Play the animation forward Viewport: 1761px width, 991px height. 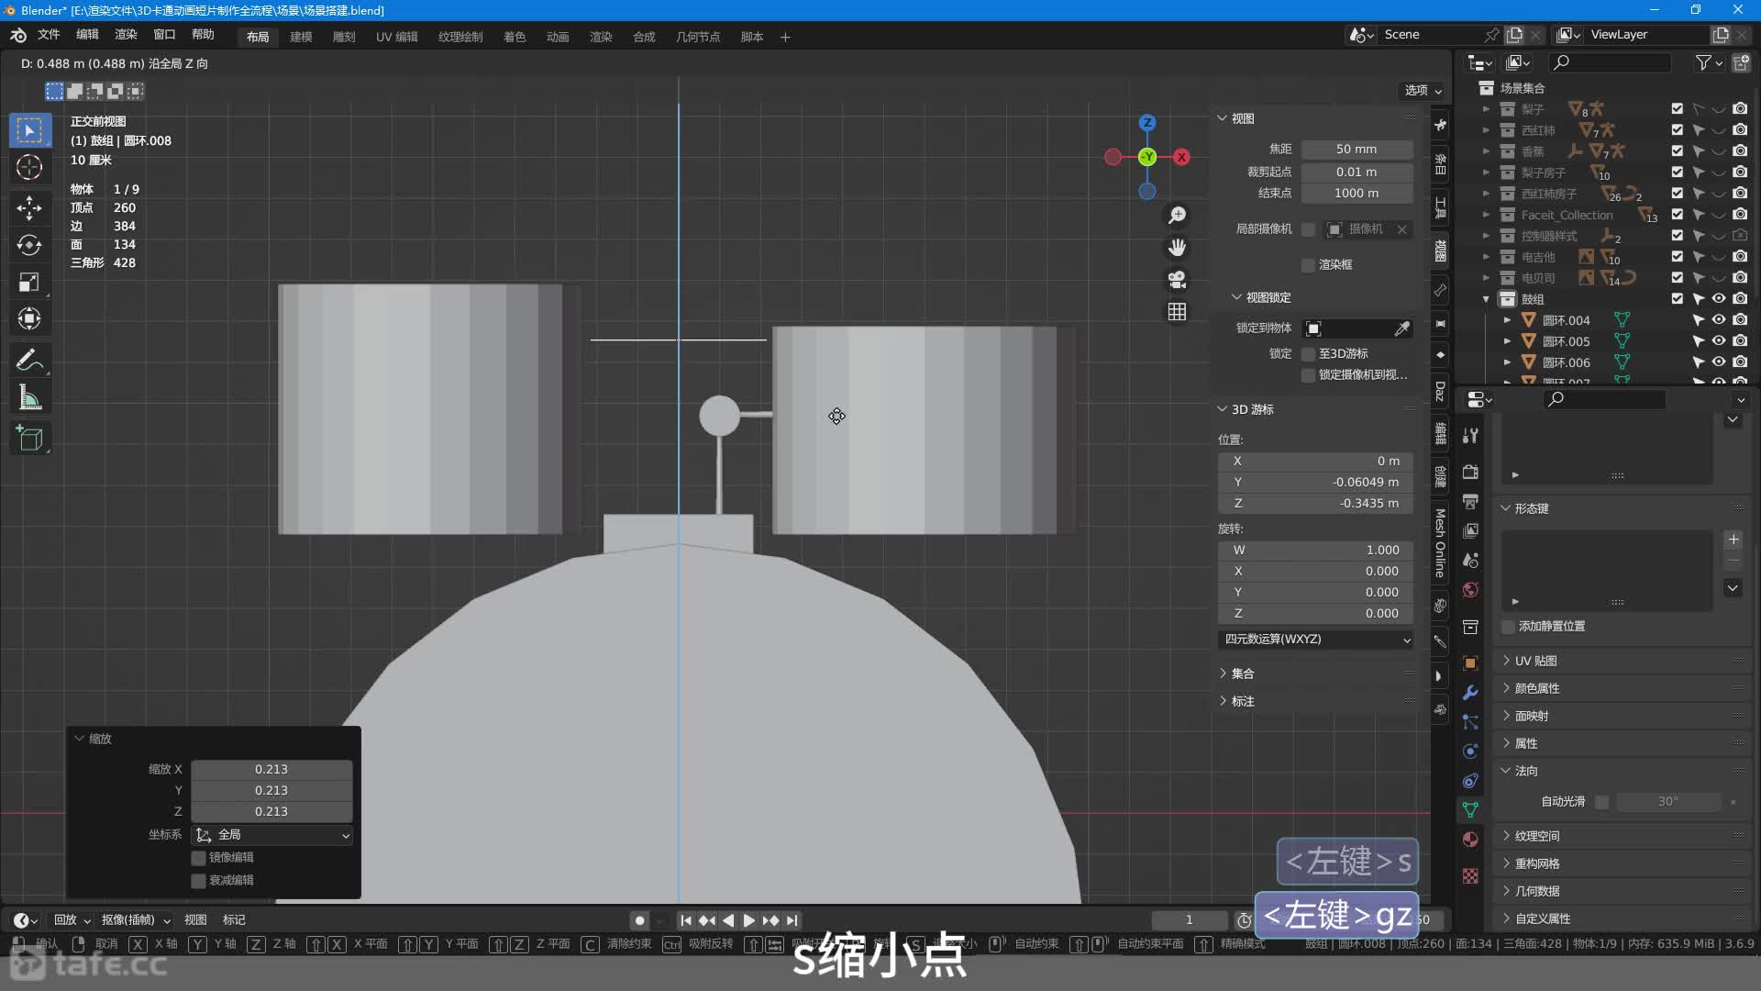pos(749,920)
